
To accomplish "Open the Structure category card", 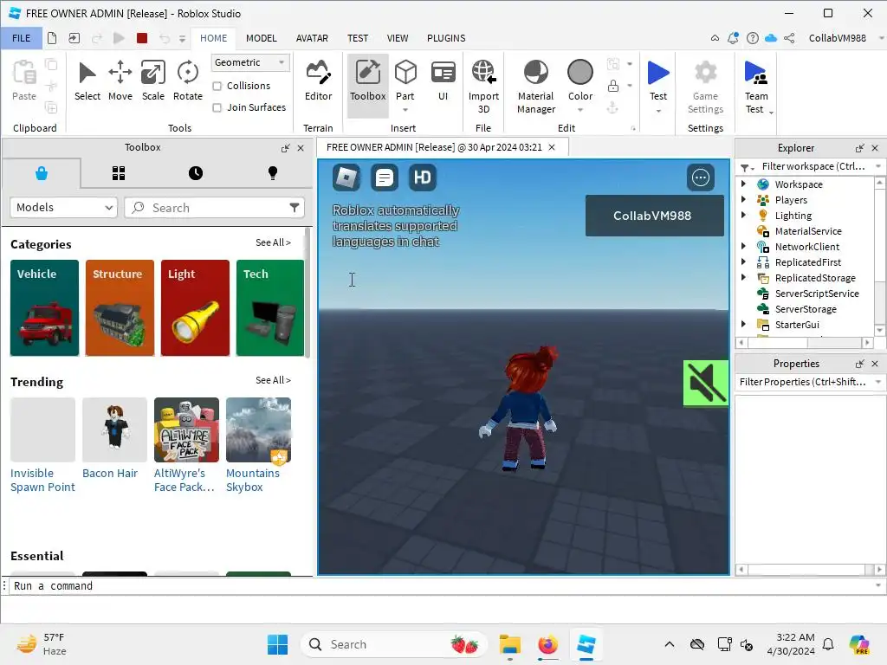I will pos(120,307).
